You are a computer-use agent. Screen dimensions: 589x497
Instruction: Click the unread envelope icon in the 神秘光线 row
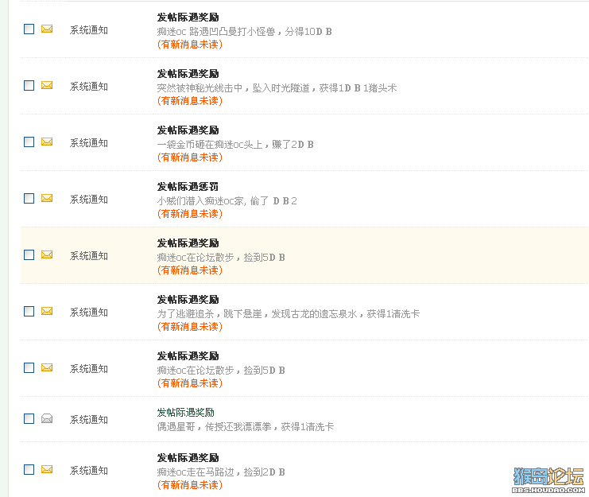(x=47, y=85)
